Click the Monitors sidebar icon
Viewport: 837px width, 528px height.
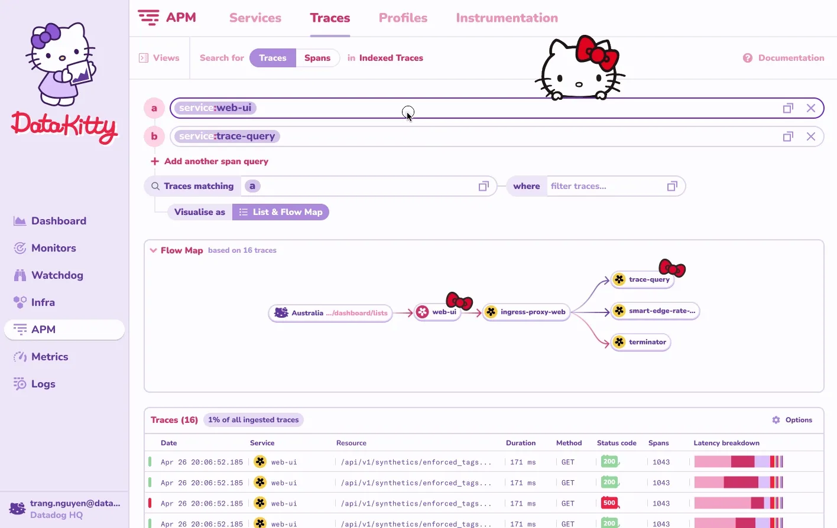point(20,248)
